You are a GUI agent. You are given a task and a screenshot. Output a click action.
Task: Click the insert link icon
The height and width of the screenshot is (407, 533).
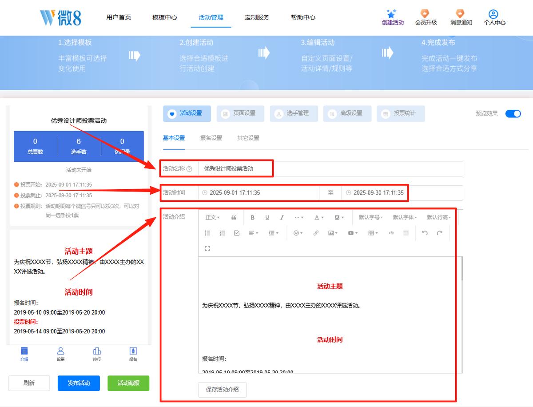point(316,233)
